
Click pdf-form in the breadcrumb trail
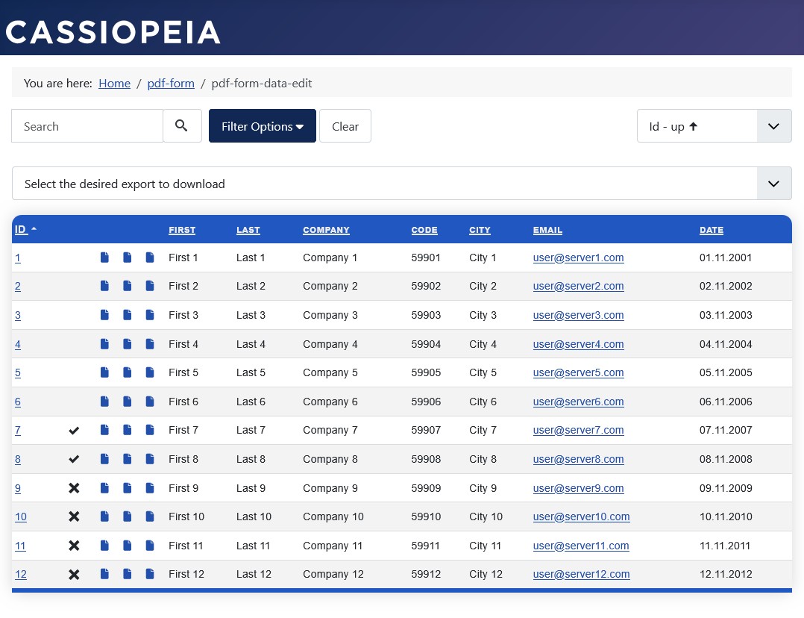point(170,83)
